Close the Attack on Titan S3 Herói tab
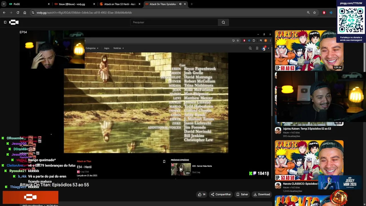Screen dimensions: 366x206 pos(140,4)
